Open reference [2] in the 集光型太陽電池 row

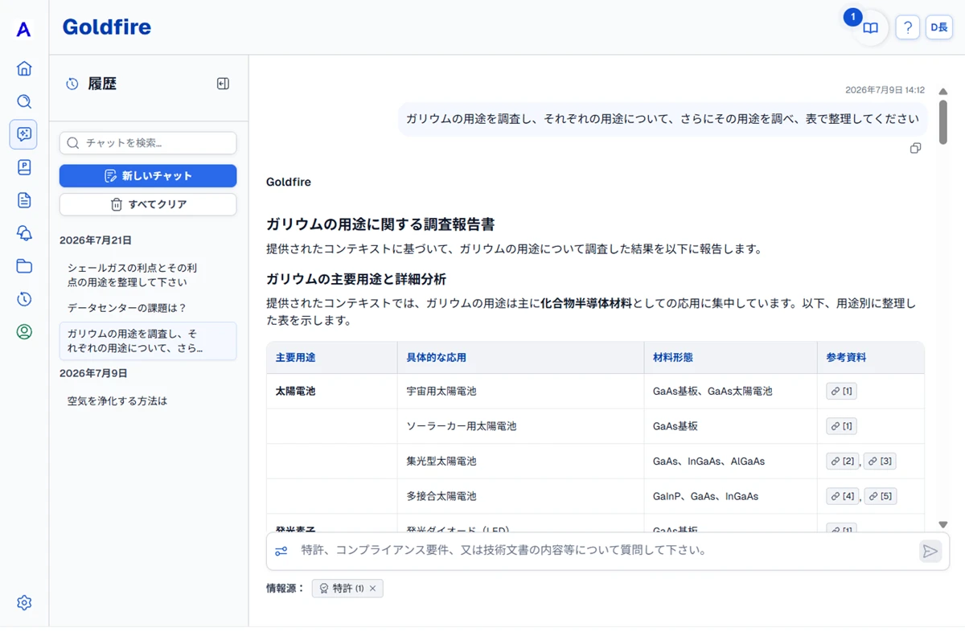843,461
